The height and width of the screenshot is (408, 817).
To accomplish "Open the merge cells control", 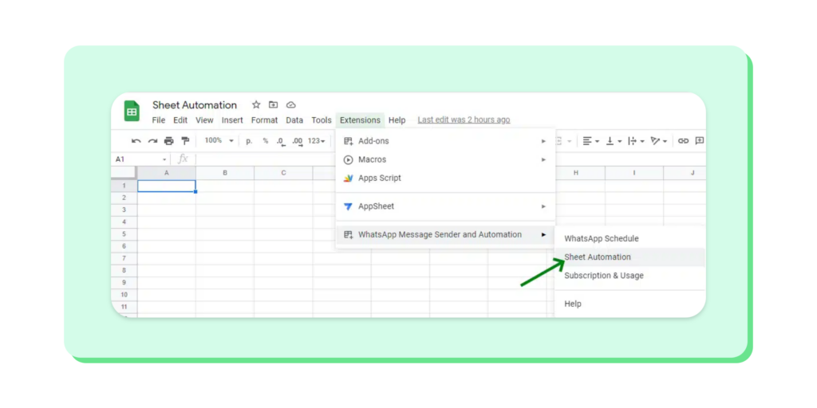I will click(x=564, y=141).
